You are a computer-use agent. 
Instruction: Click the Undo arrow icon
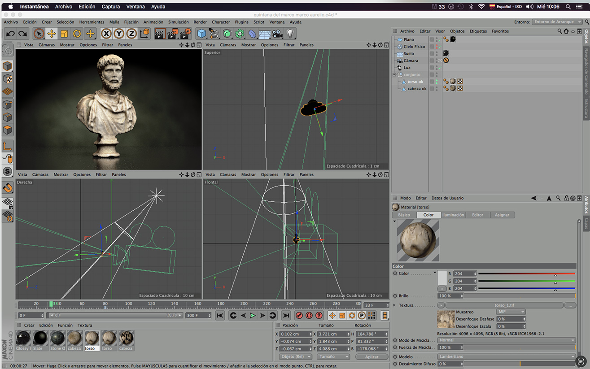tap(10, 34)
